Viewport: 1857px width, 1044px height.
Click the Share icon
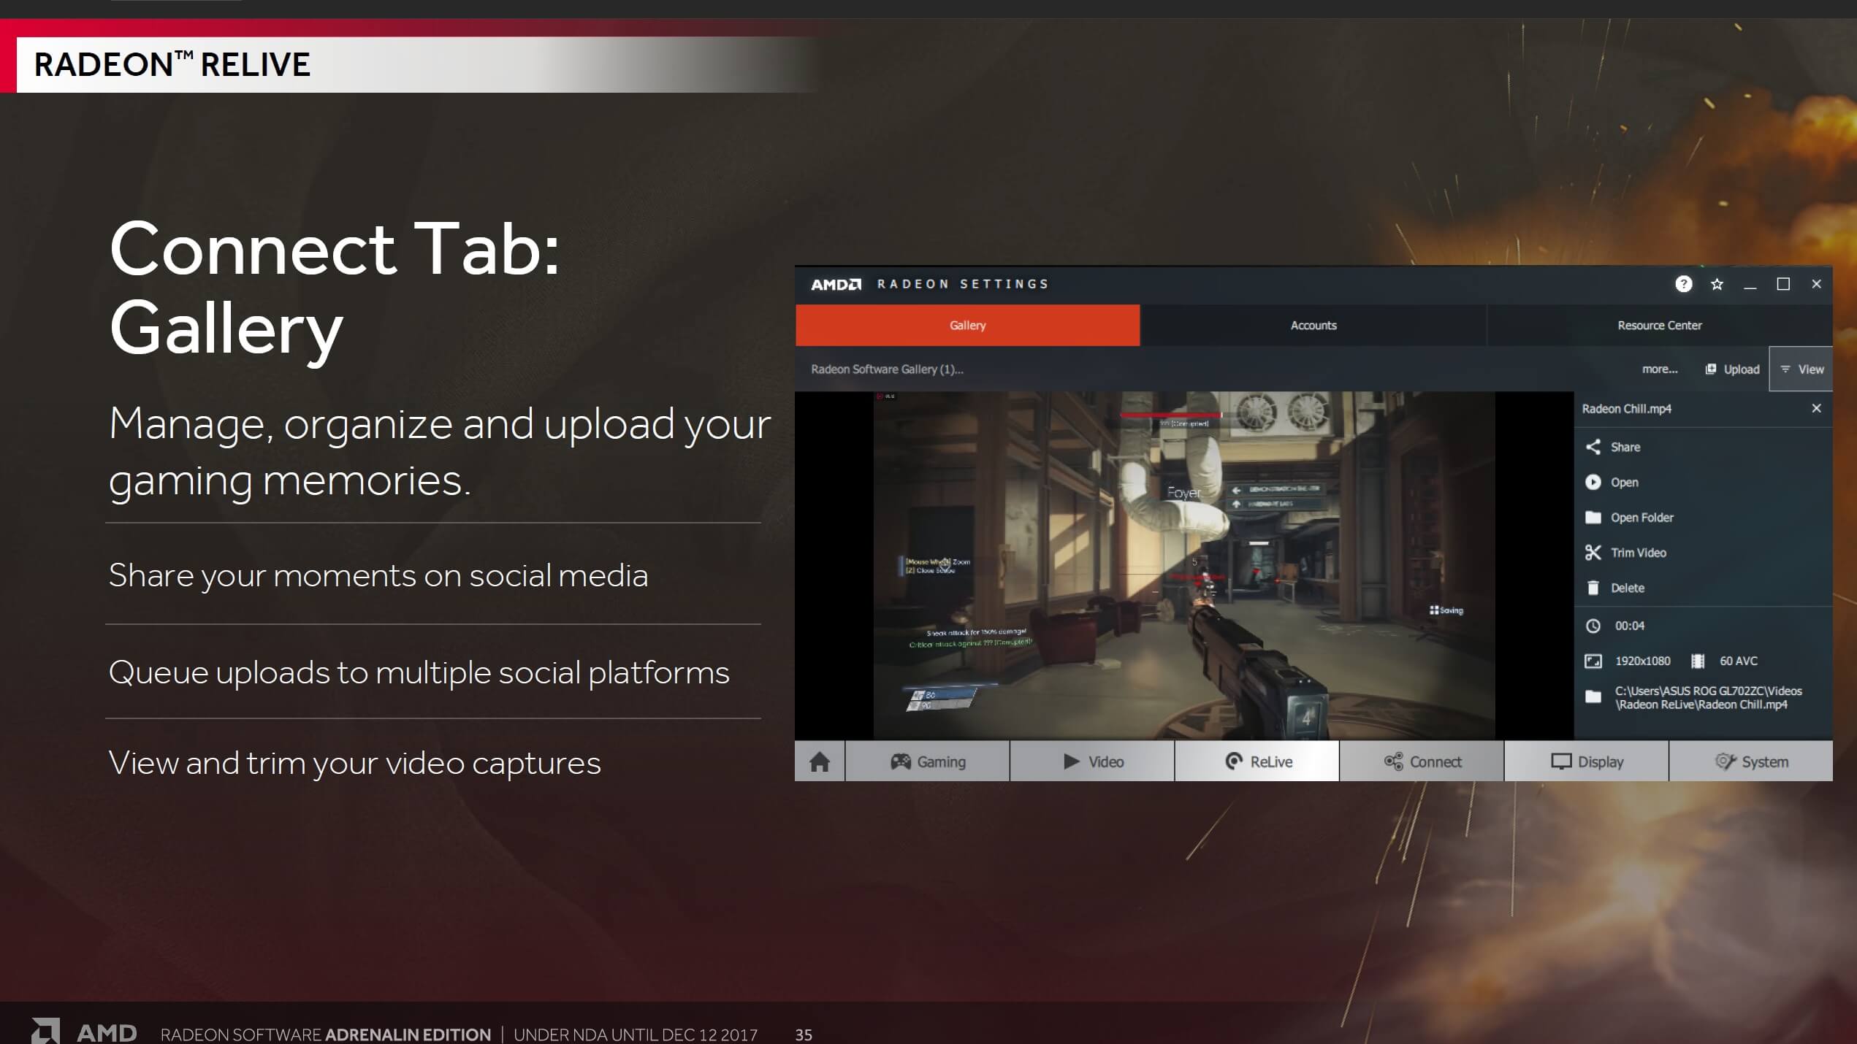pyautogui.click(x=1593, y=447)
